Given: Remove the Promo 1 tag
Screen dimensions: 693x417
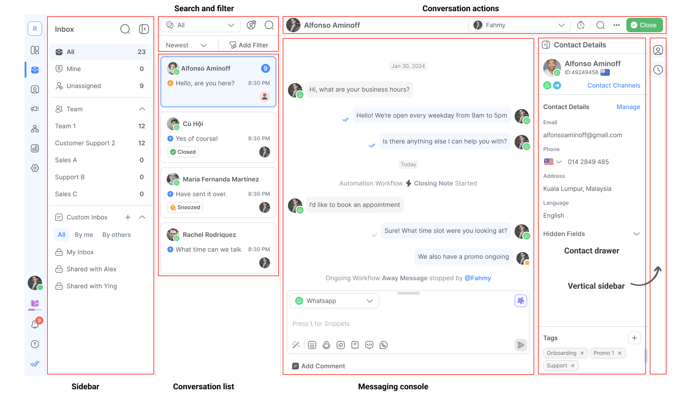Looking at the screenshot, I should click(620, 353).
